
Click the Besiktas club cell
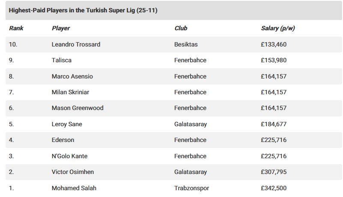pos(186,44)
